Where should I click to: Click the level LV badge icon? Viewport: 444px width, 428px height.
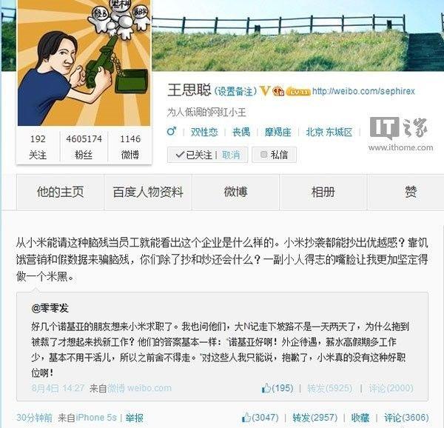[x=298, y=92]
